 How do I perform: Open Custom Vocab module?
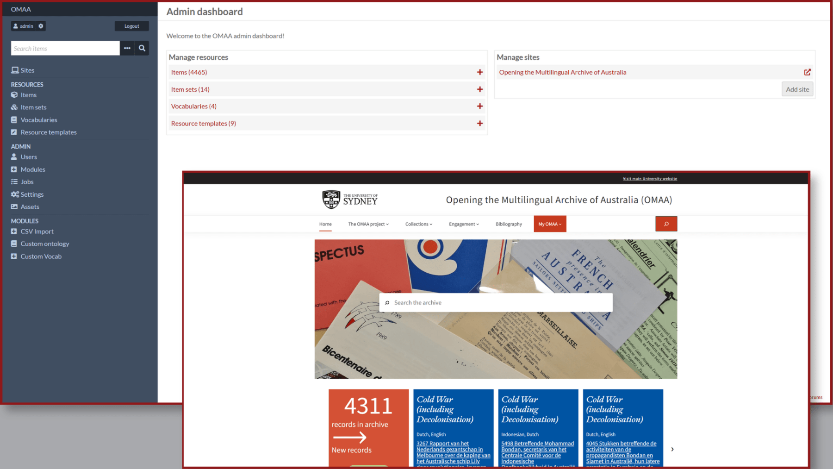click(x=41, y=256)
